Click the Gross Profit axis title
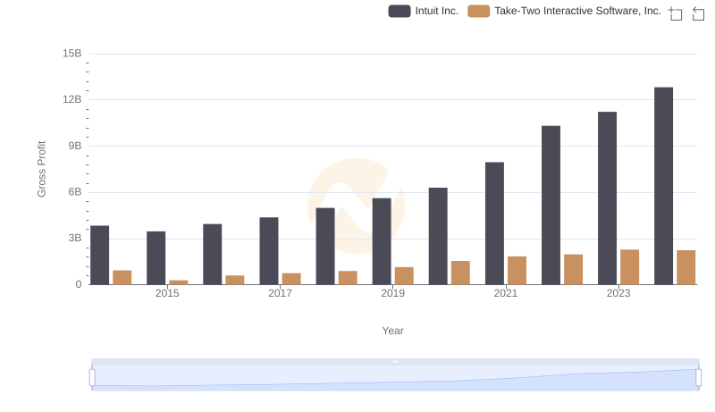Viewport: 715px width, 412px height. 41,169
